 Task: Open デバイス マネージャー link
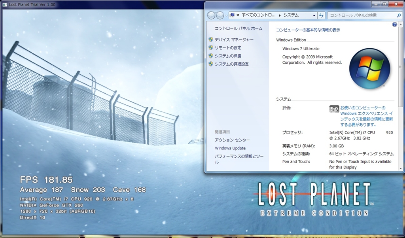pyautogui.click(x=234, y=40)
